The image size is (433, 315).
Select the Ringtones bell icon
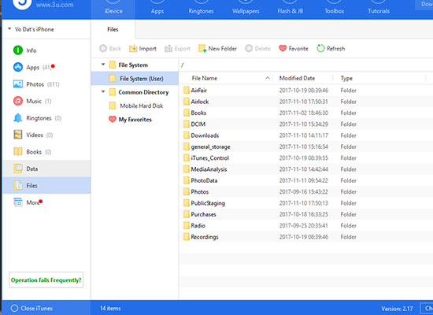[18, 118]
